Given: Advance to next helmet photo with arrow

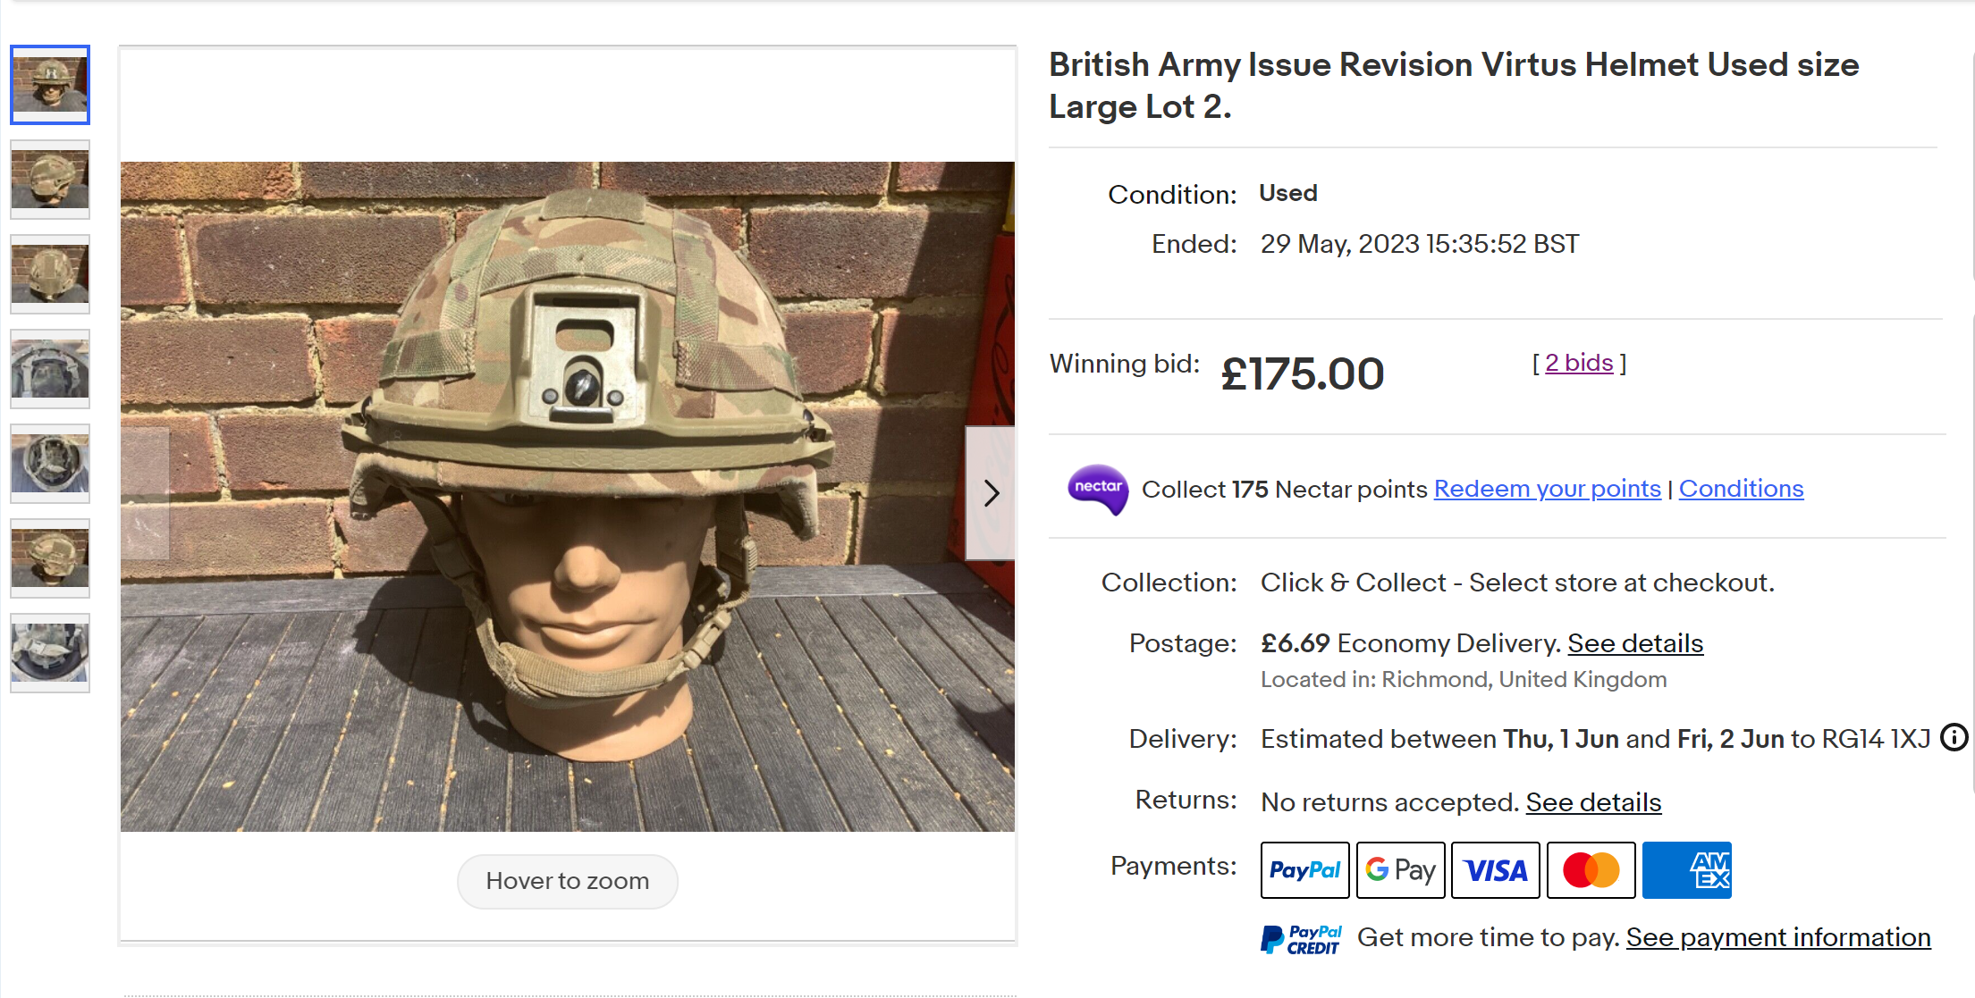Looking at the screenshot, I should [991, 493].
